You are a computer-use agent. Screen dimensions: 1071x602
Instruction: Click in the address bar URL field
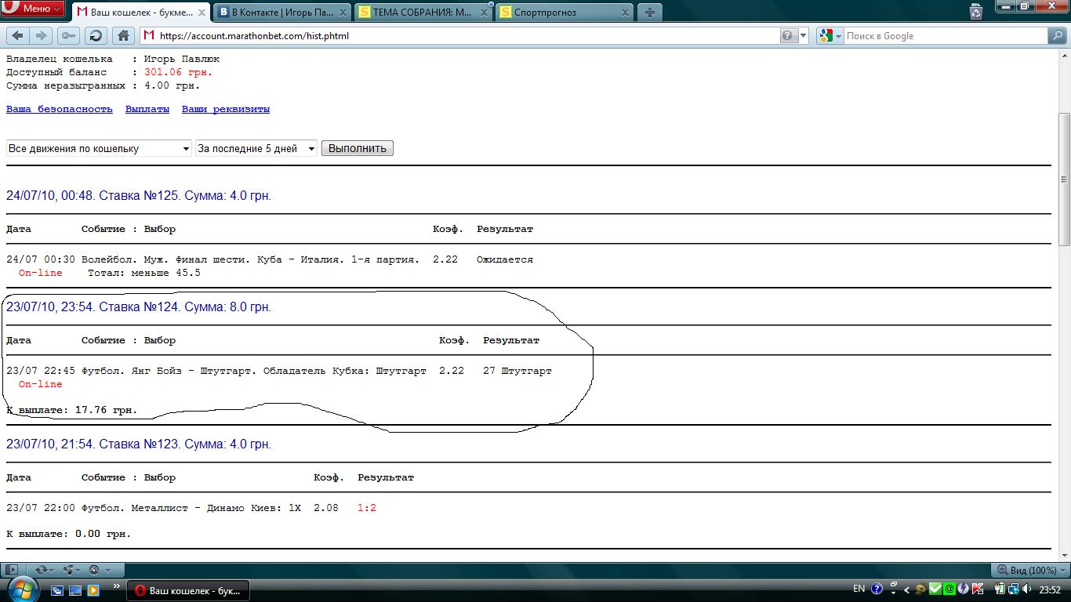(463, 35)
